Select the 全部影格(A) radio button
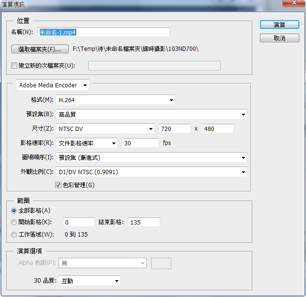Viewport: 306px width, 297px height. pyautogui.click(x=14, y=211)
